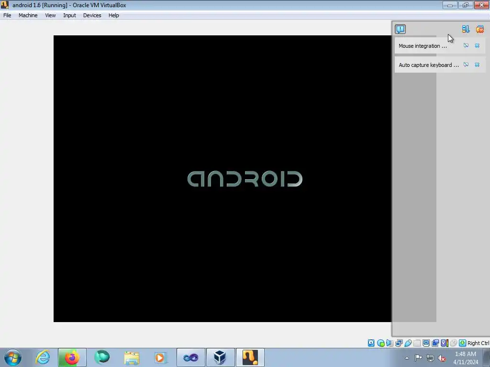
Task: Close the Mouse integration notification
Action: (x=477, y=45)
